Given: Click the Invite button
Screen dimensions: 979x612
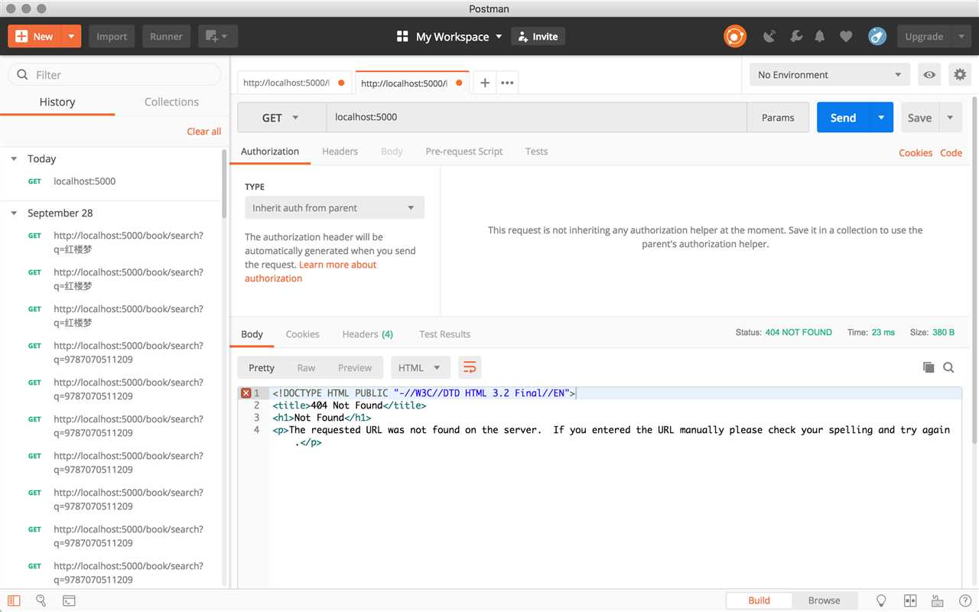Looking at the screenshot, I should click(538, 36).
